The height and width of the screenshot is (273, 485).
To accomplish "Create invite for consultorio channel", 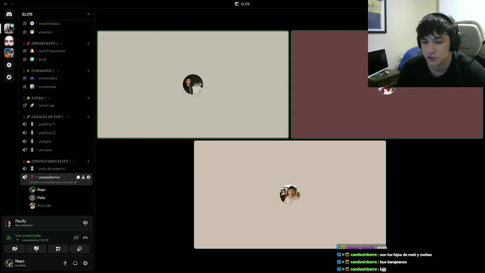I will [x=83, y=177].
